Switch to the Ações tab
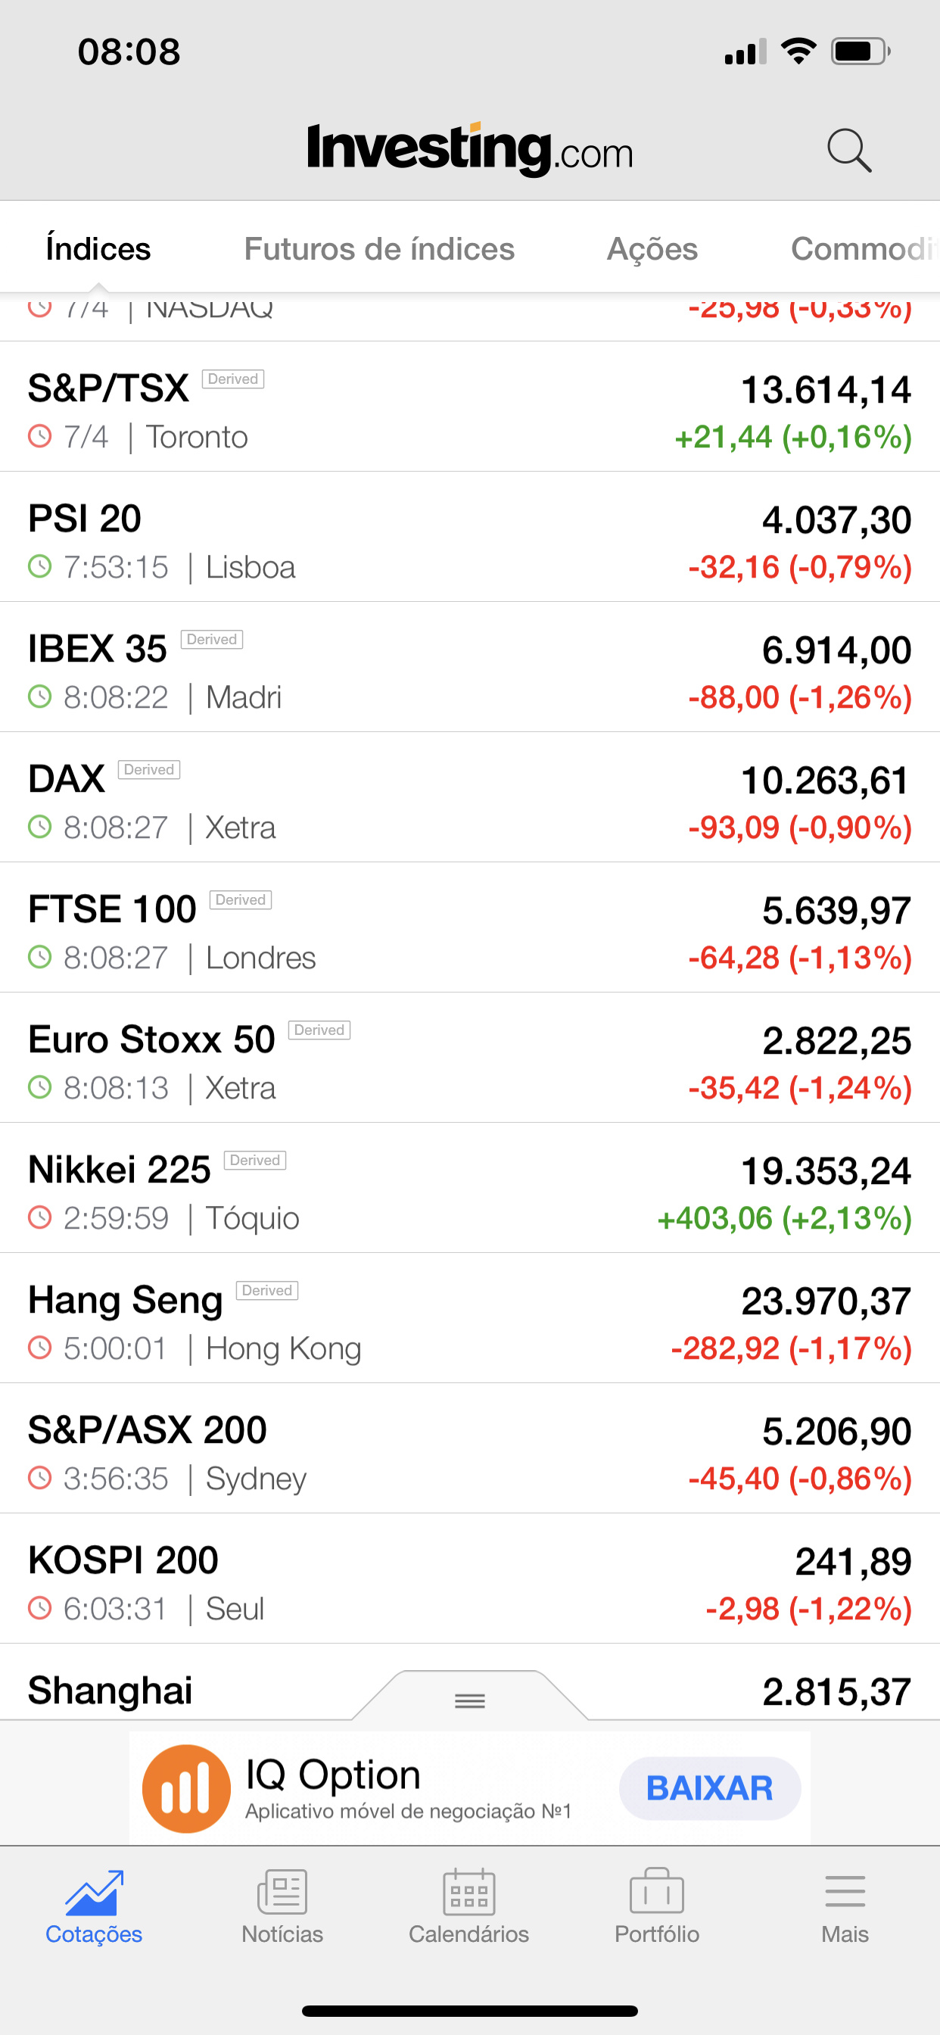The height and width of the screenshot is (2035, 940). pos(652,249)
